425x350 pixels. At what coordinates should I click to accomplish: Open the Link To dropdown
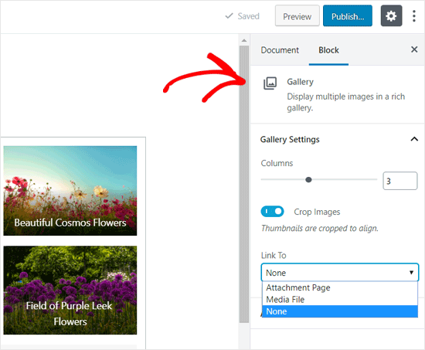point(340,272)
